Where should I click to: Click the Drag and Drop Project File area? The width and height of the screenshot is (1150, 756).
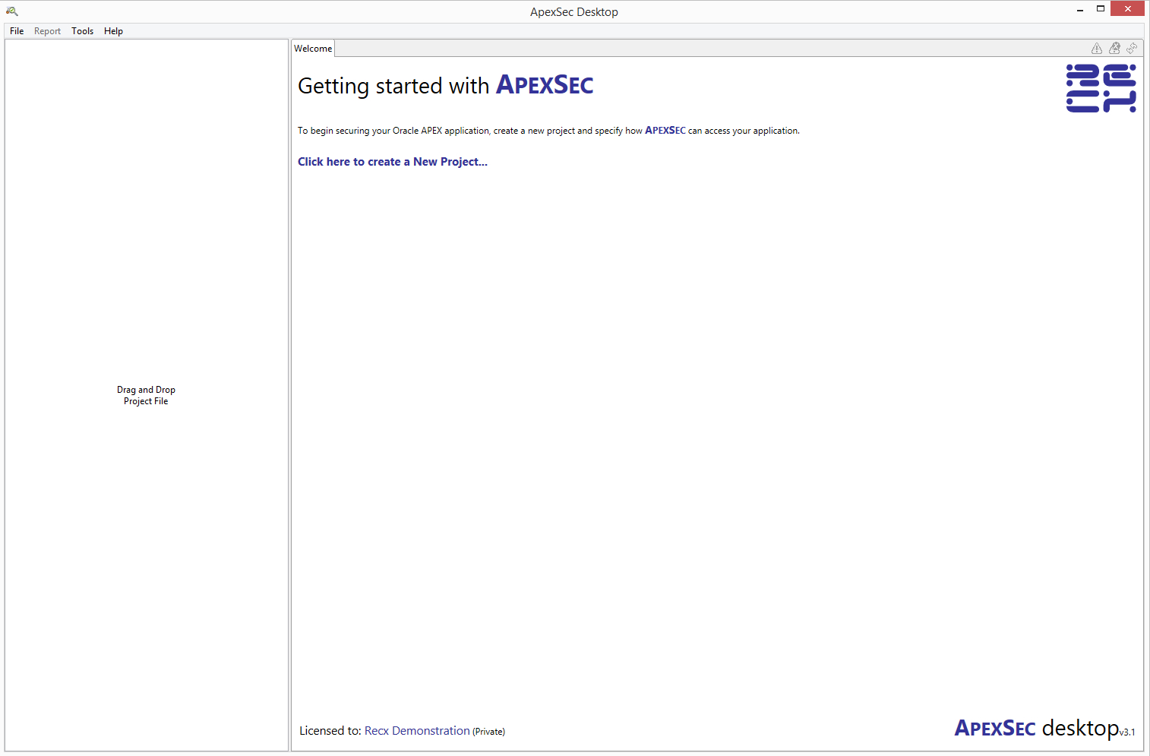point(146,395)
